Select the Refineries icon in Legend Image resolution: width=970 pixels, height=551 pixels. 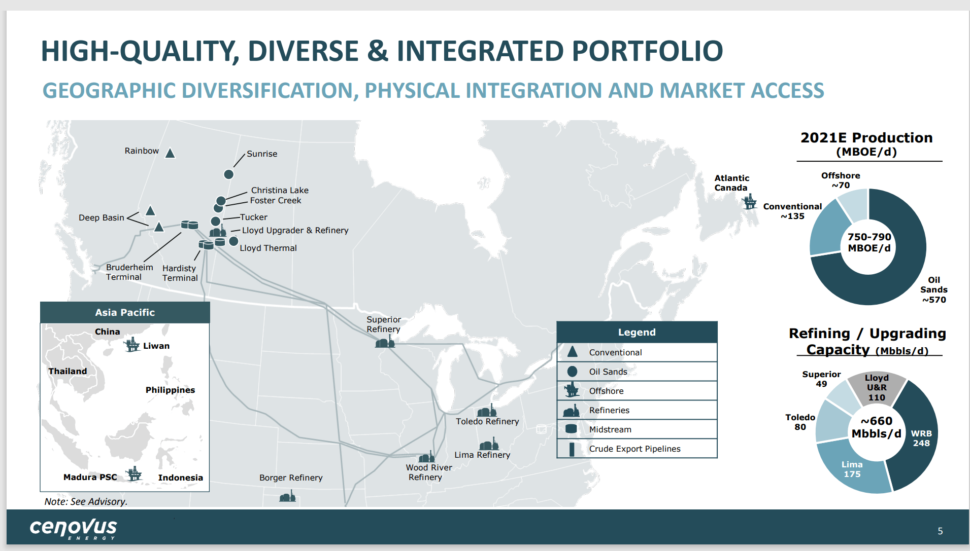pos(572,410)
